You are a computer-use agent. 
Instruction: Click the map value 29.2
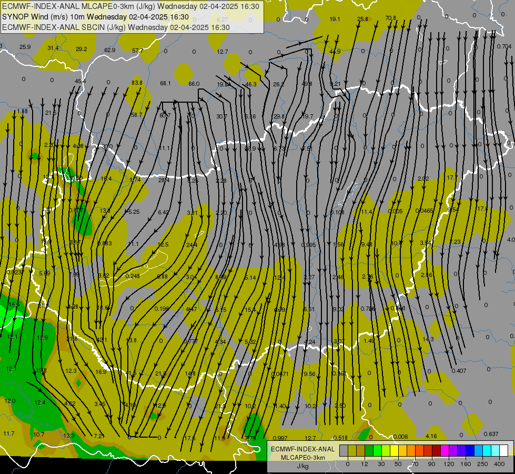point(82,49)
